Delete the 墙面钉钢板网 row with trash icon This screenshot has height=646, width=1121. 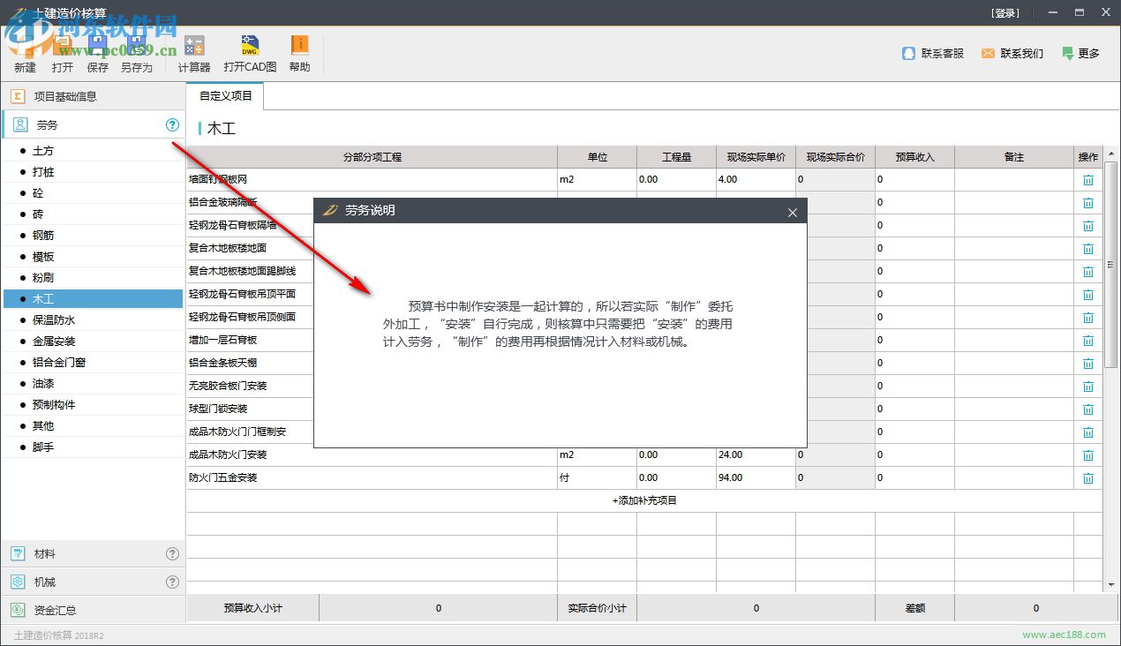pos(1087,180)
